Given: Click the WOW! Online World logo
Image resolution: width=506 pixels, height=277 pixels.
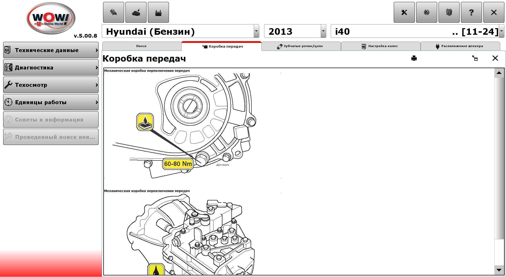Looking at the screenshot, I should coord(51,18).
